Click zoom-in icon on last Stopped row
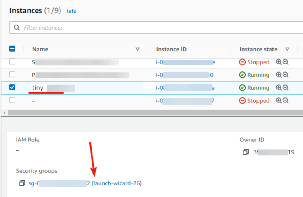 pyautogui.click(x=278, y=101)
